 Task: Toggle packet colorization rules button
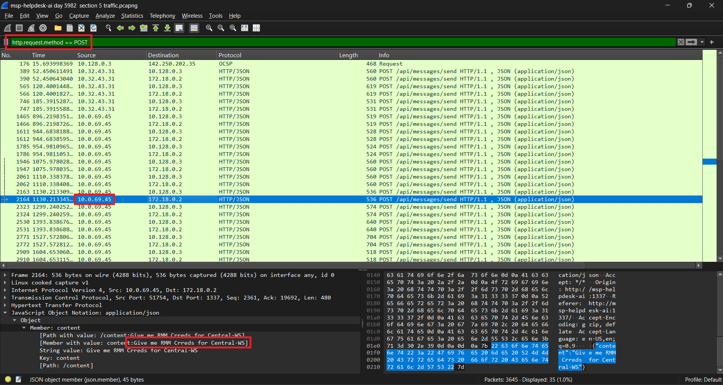click(x=194, y=28)
